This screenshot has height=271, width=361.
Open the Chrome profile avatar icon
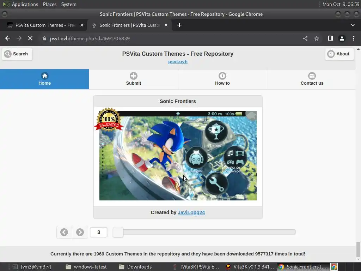point(342,38)
